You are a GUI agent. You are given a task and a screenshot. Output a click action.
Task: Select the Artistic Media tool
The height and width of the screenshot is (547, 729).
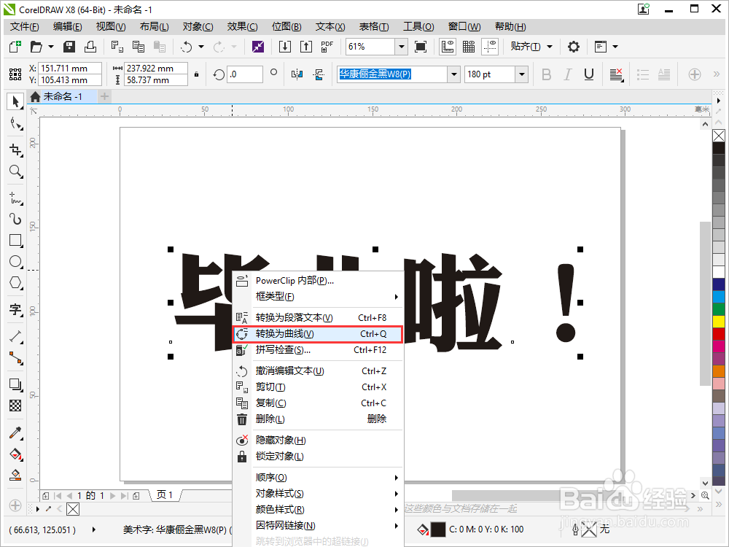point(15,219)
